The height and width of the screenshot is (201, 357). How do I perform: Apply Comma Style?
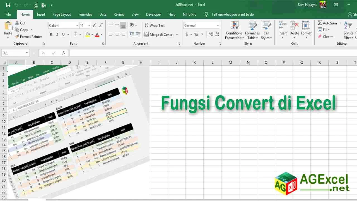point(202,35)
